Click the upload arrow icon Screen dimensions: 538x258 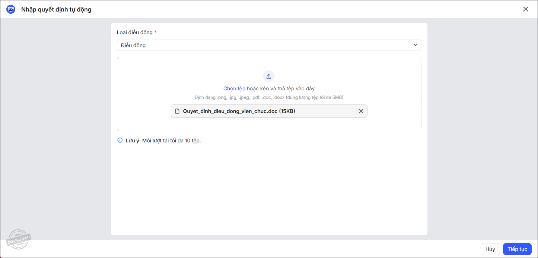pyautogui.click(x=269, y=76)
